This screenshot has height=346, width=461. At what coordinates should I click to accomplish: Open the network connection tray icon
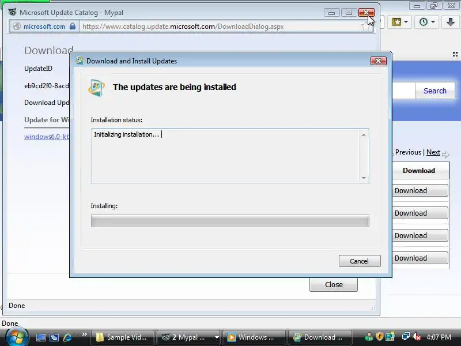tap(406, 336)
